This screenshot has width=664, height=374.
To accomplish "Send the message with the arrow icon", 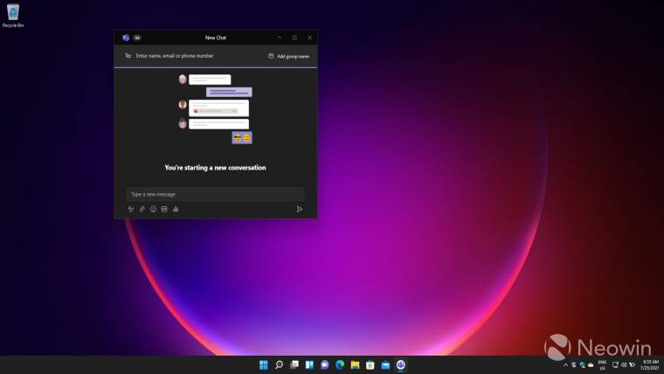I will click(299, 209).
